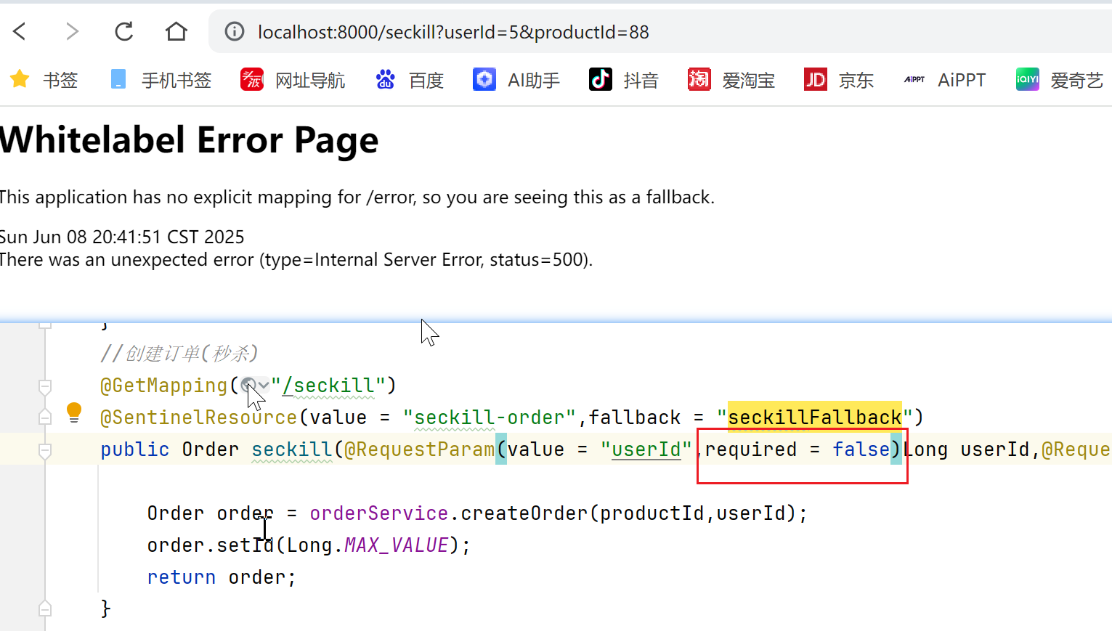Click the fold marker at the closing brace
The height and width of the screenshot is (631, 1112).
[x=45, y=608]
